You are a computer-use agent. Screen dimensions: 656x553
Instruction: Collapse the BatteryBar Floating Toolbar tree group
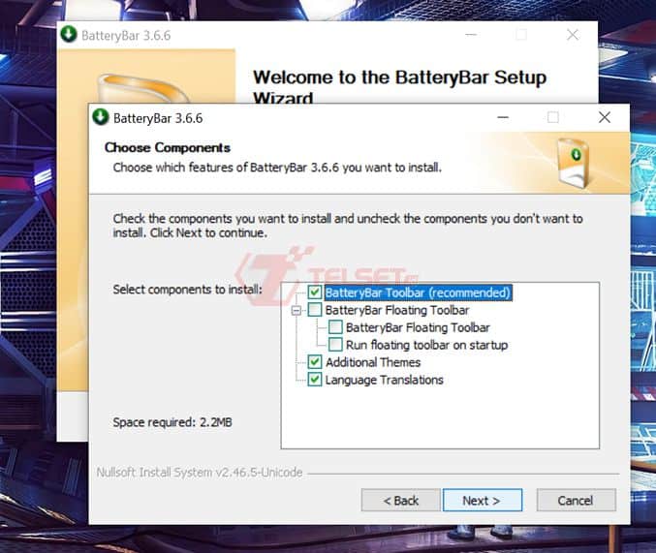pos(297,311)
